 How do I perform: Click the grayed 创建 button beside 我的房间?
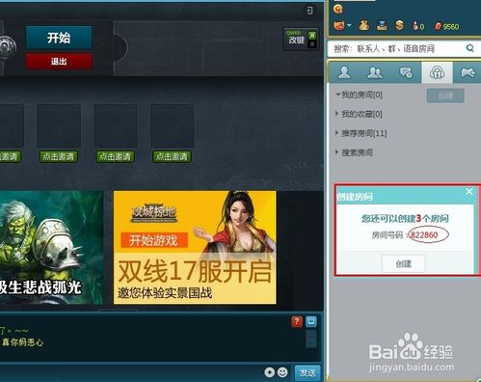[445, 95]
